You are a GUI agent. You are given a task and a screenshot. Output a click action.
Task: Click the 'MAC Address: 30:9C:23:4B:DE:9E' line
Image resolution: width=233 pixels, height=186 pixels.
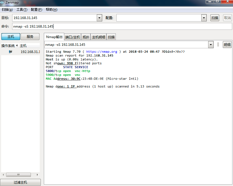click(x=92, y=79)
